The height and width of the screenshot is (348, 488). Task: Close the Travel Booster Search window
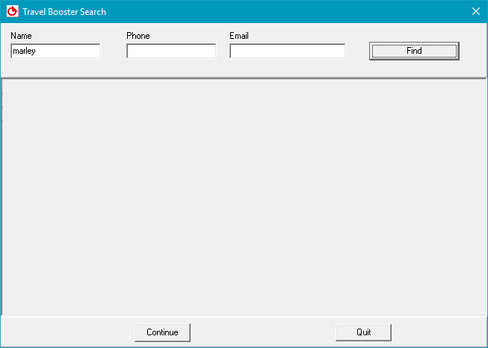tap(475, 11)
